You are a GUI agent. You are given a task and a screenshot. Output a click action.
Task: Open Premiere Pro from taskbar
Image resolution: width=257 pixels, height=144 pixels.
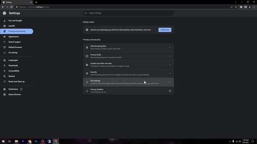pyautogui.click(x=23, y=141)
